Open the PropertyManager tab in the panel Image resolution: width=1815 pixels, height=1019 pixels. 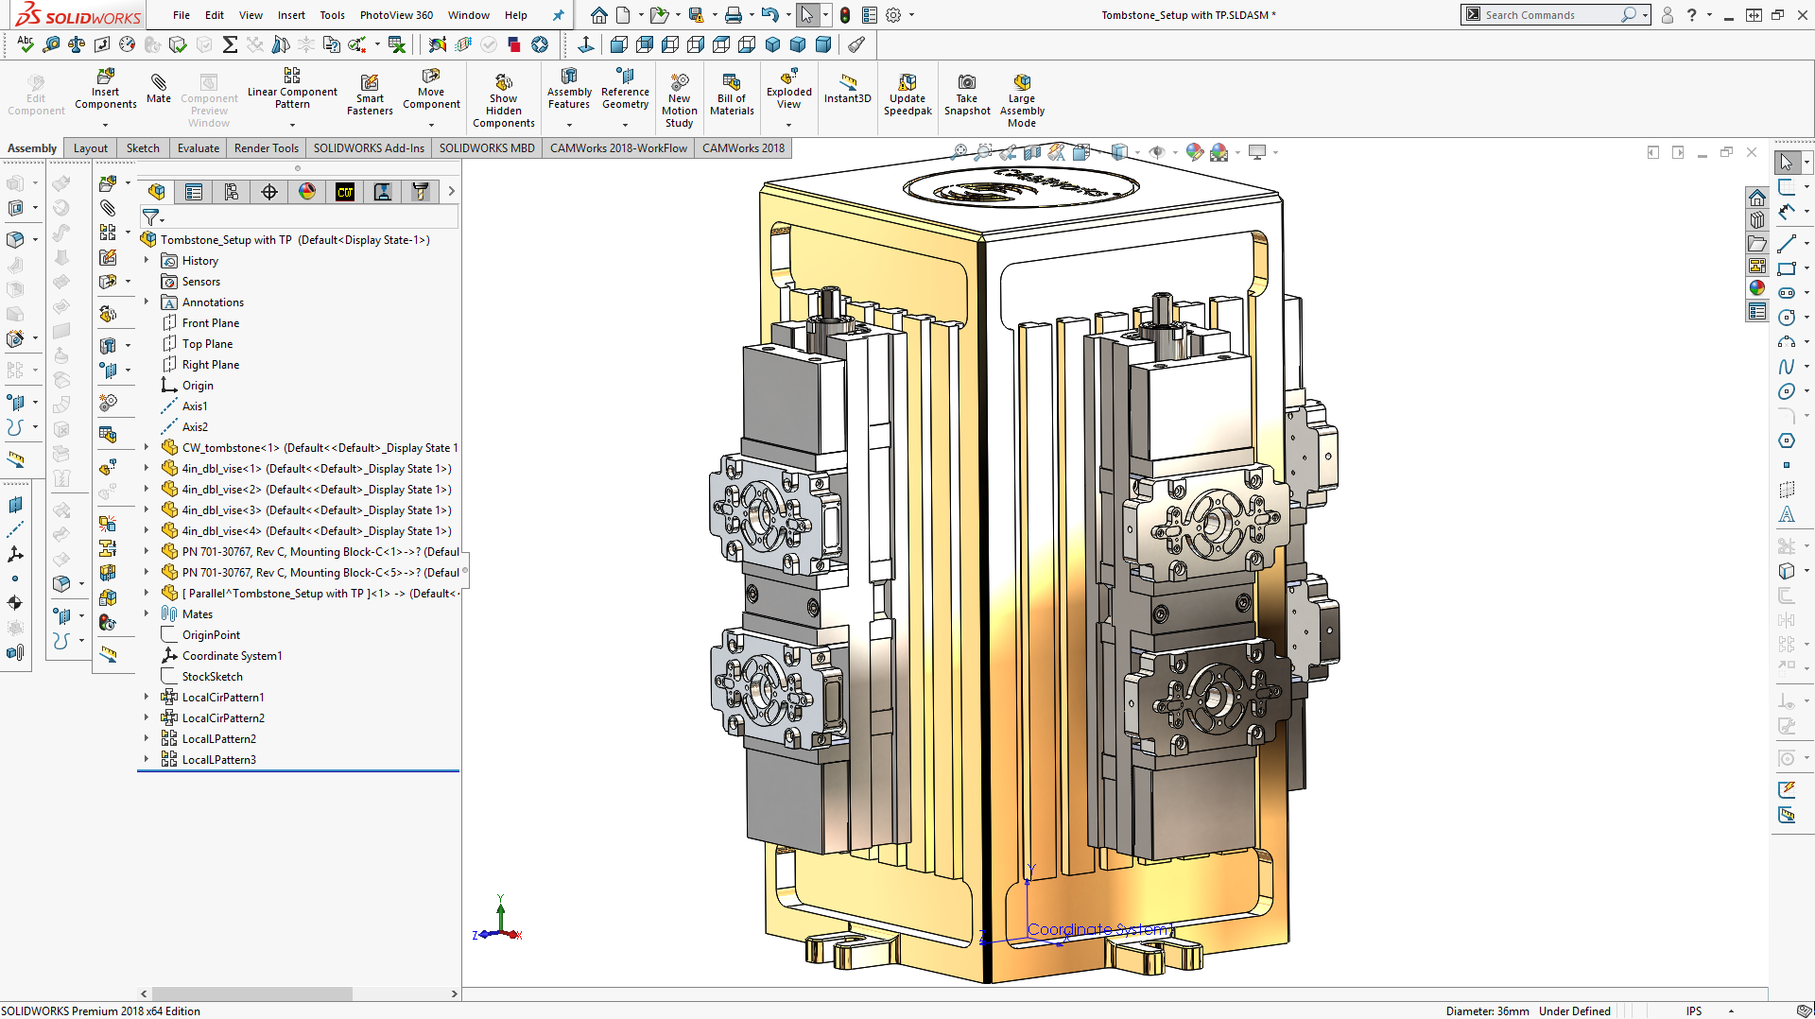coord(194,193)
